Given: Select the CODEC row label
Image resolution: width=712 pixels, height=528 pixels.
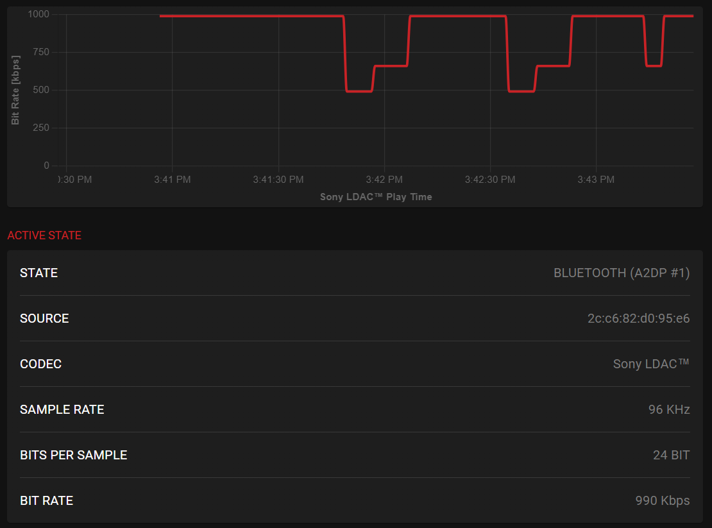Looking at the screenshot, I should 41,364.
